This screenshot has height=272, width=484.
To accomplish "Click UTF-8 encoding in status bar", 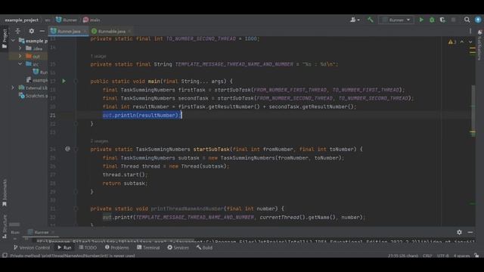I will pyautogui.click(x=442, y=255).
